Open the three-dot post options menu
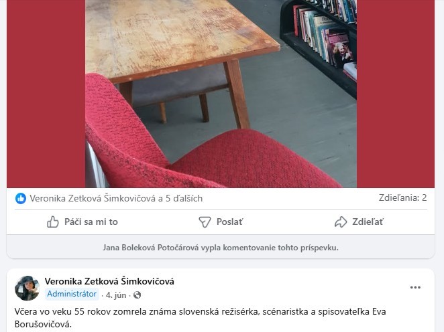 (x=415, y=287)
